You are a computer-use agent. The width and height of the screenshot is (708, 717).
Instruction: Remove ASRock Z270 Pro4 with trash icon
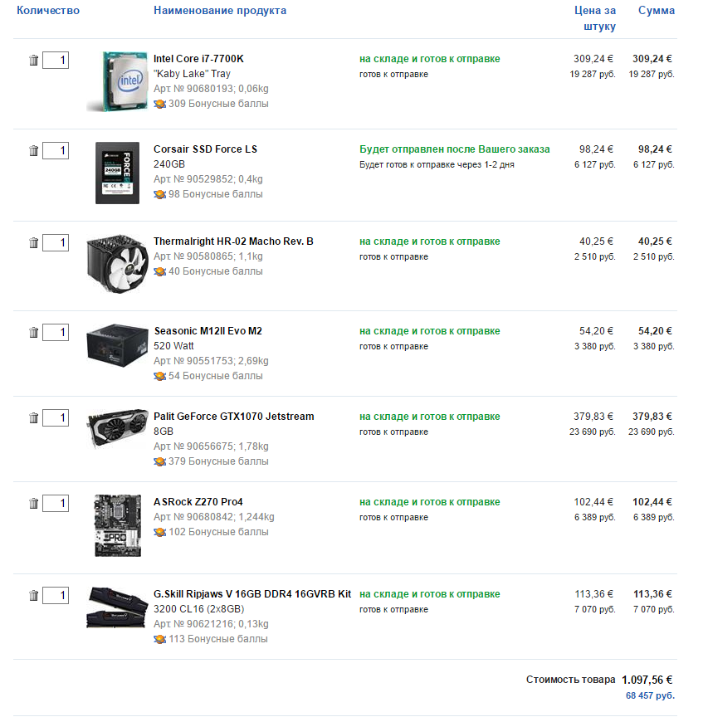pyautogui.click(x=33, y=503)
